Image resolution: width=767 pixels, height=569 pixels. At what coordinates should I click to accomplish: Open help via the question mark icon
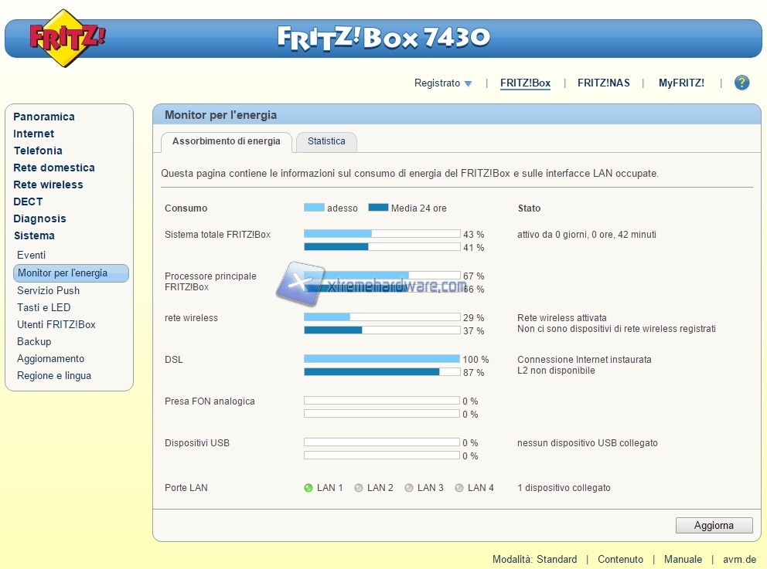point(741,83)
